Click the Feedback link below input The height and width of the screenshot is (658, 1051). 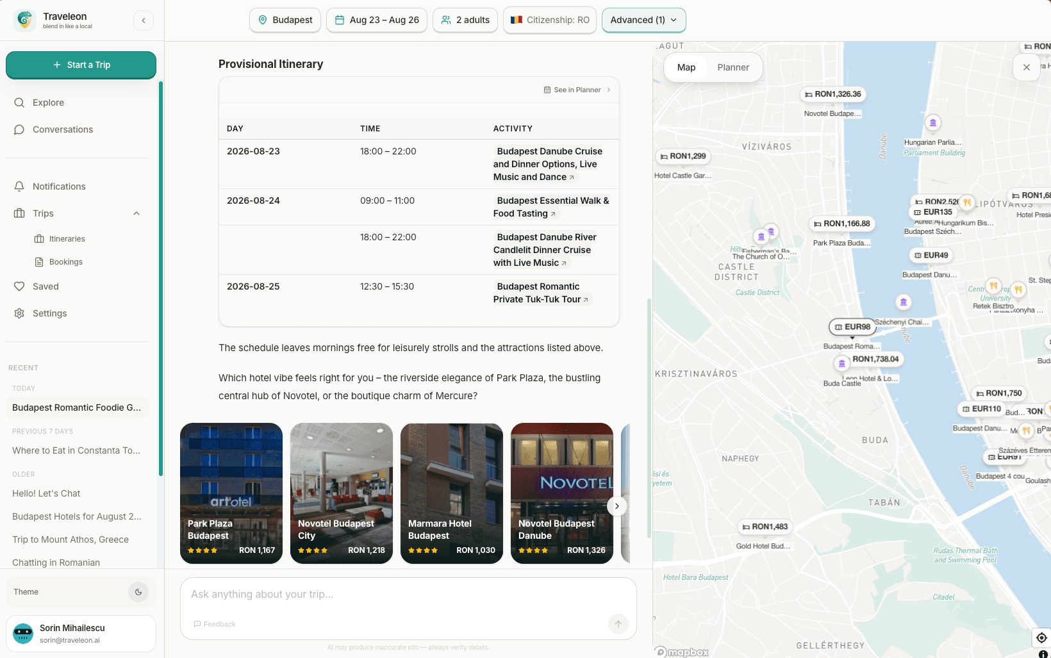pos(215,624)
